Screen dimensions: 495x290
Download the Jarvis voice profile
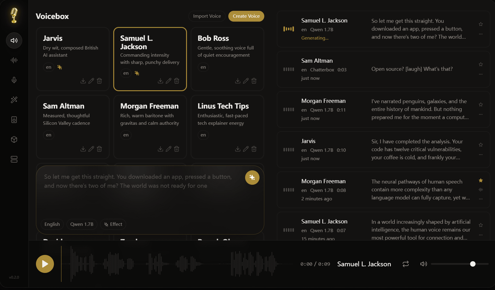[x=83, y=81]
